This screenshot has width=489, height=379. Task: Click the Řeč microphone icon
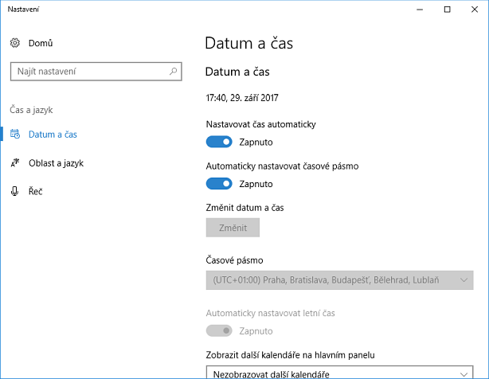[x=14, y=191]
